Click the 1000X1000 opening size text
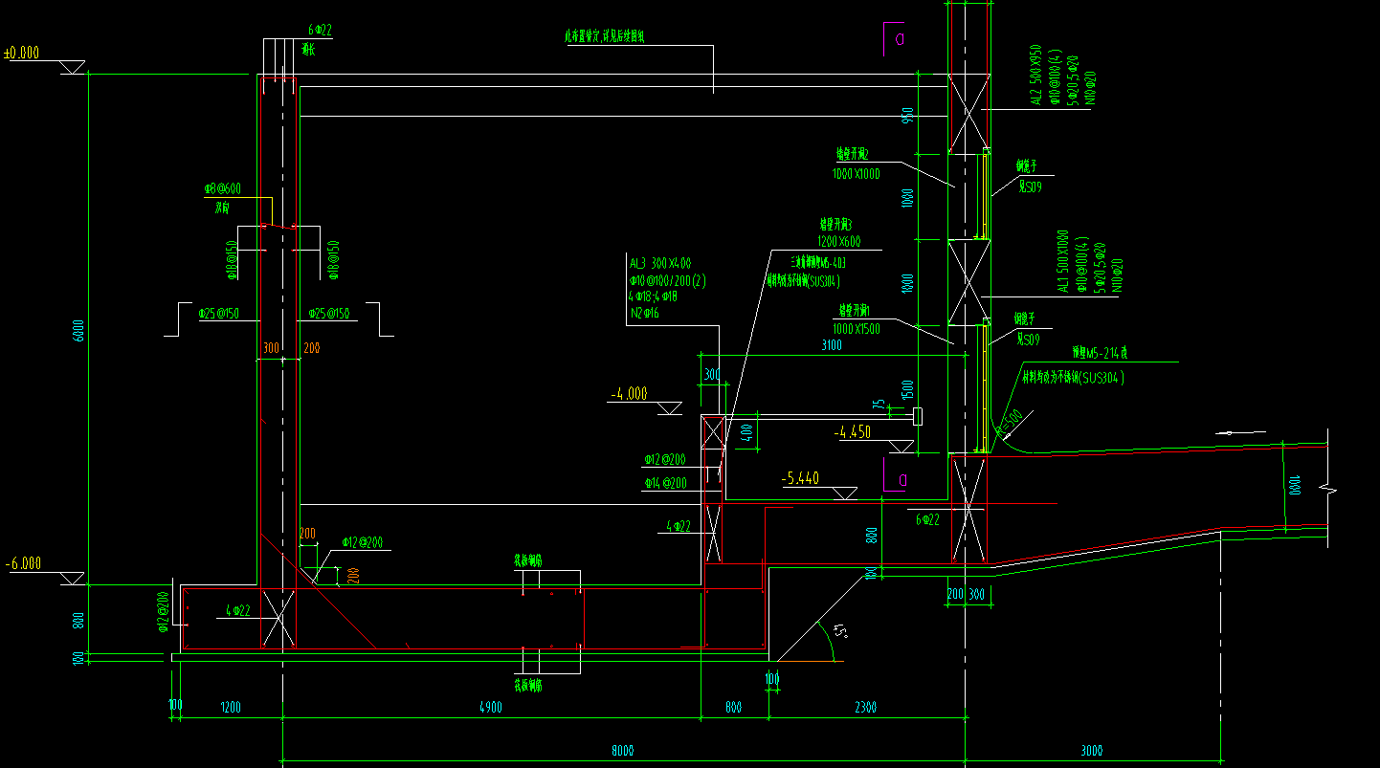Screen dimensions: 1380x768 pyautogui.click(x=857, y=174)
